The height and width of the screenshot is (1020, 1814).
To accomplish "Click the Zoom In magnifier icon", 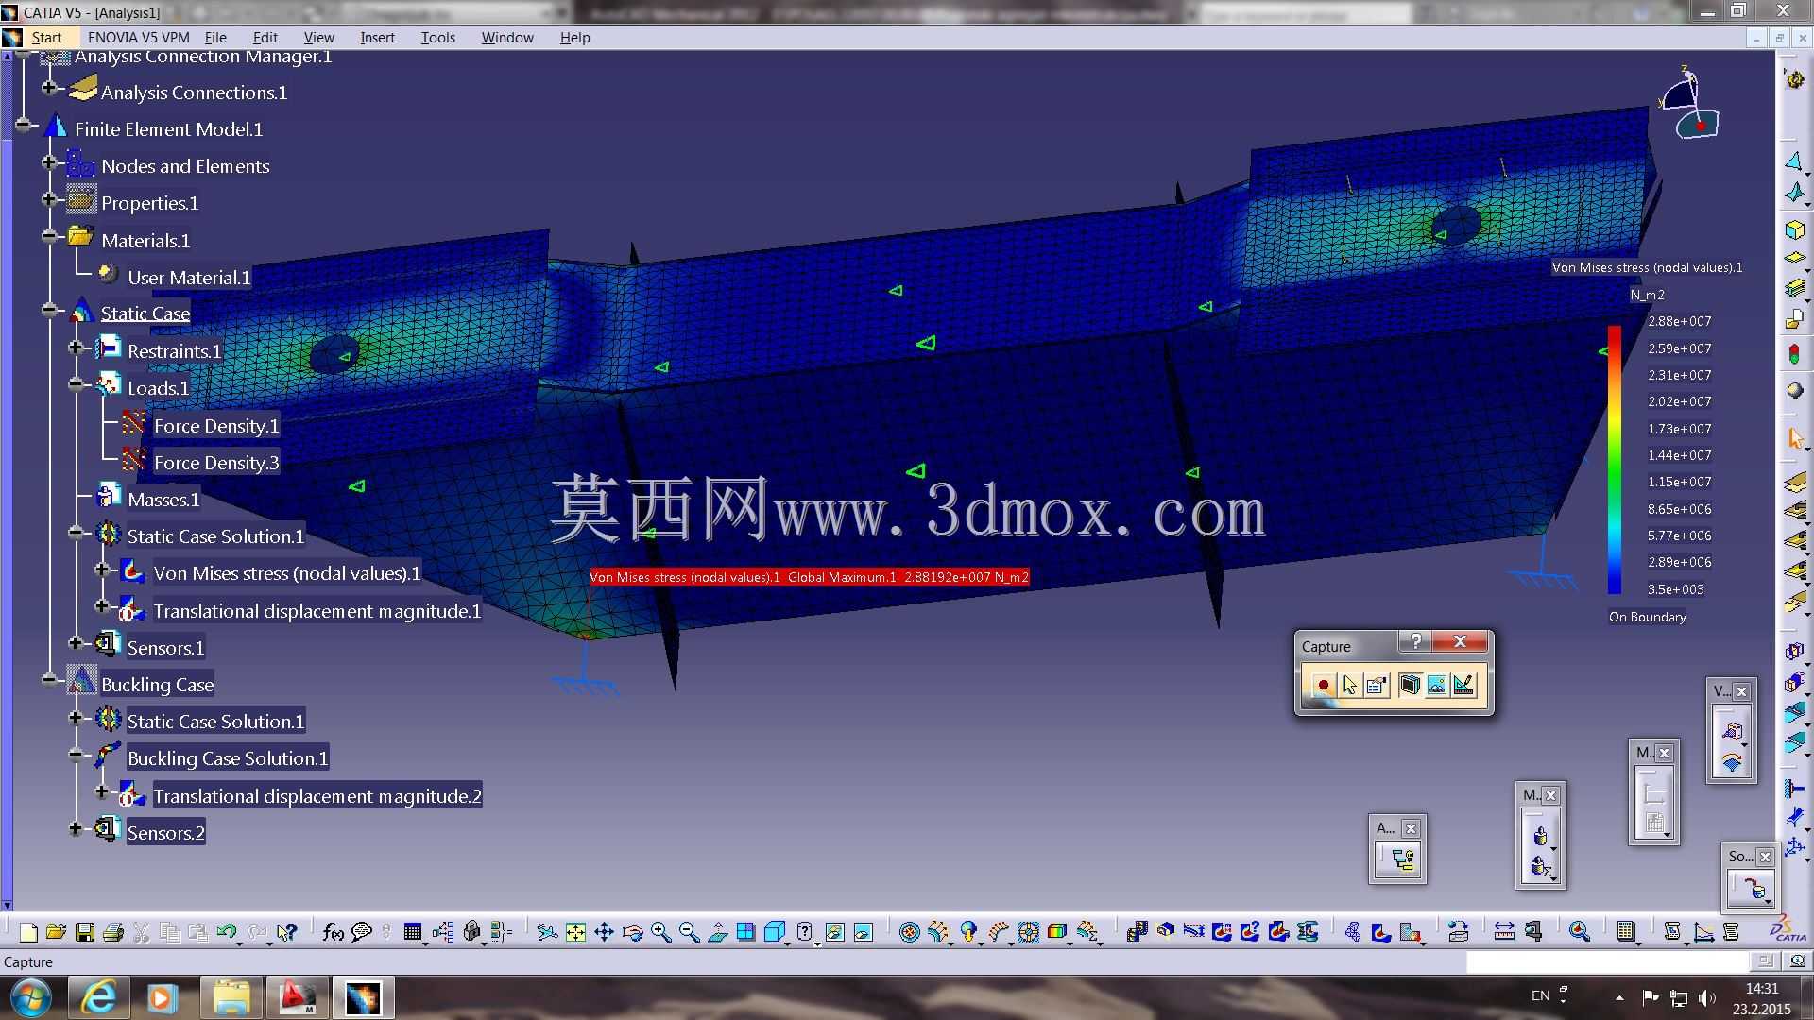I will (660, 932).
